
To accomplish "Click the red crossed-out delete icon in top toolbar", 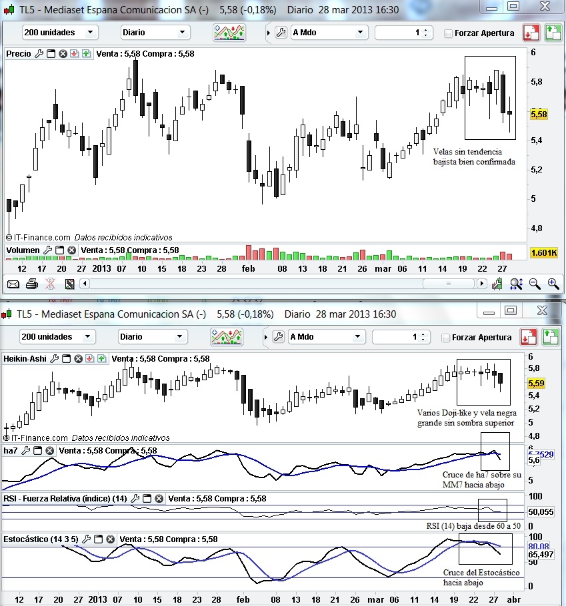I will point(50,284).
